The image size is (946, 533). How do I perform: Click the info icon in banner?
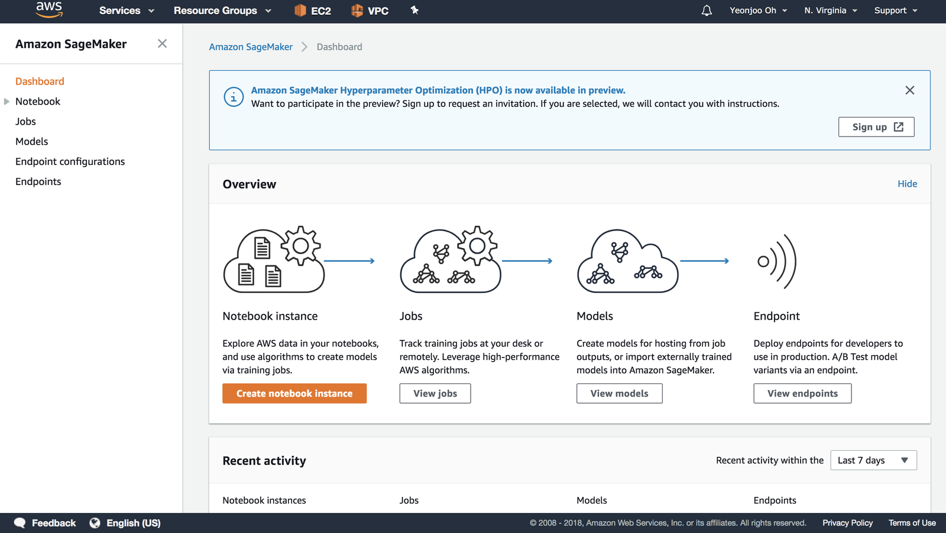pyautogui.click(x=234, y=97)
